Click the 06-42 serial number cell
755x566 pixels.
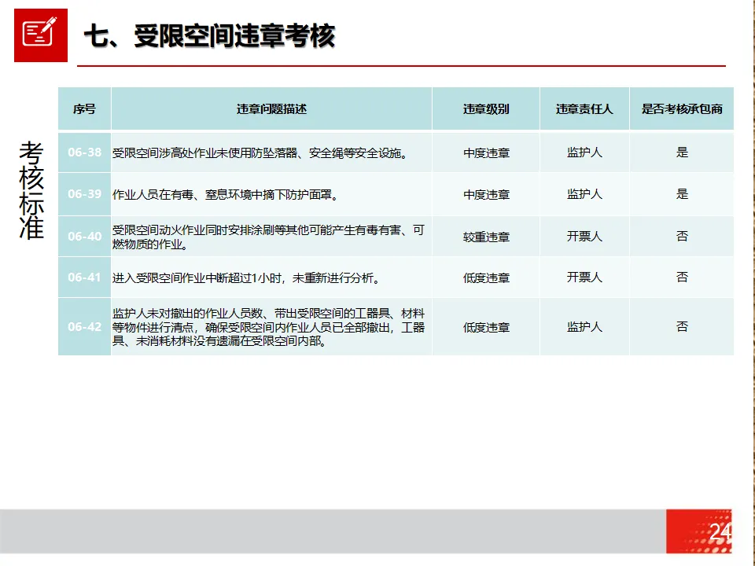tap(85, 327)
